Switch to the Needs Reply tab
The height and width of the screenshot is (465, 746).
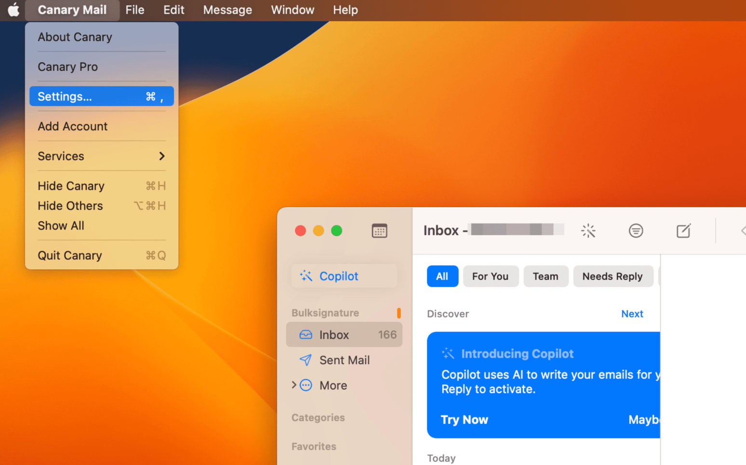tap(612, 276)
